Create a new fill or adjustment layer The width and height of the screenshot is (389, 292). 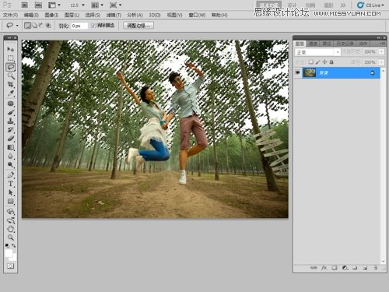tap(345, 268)
